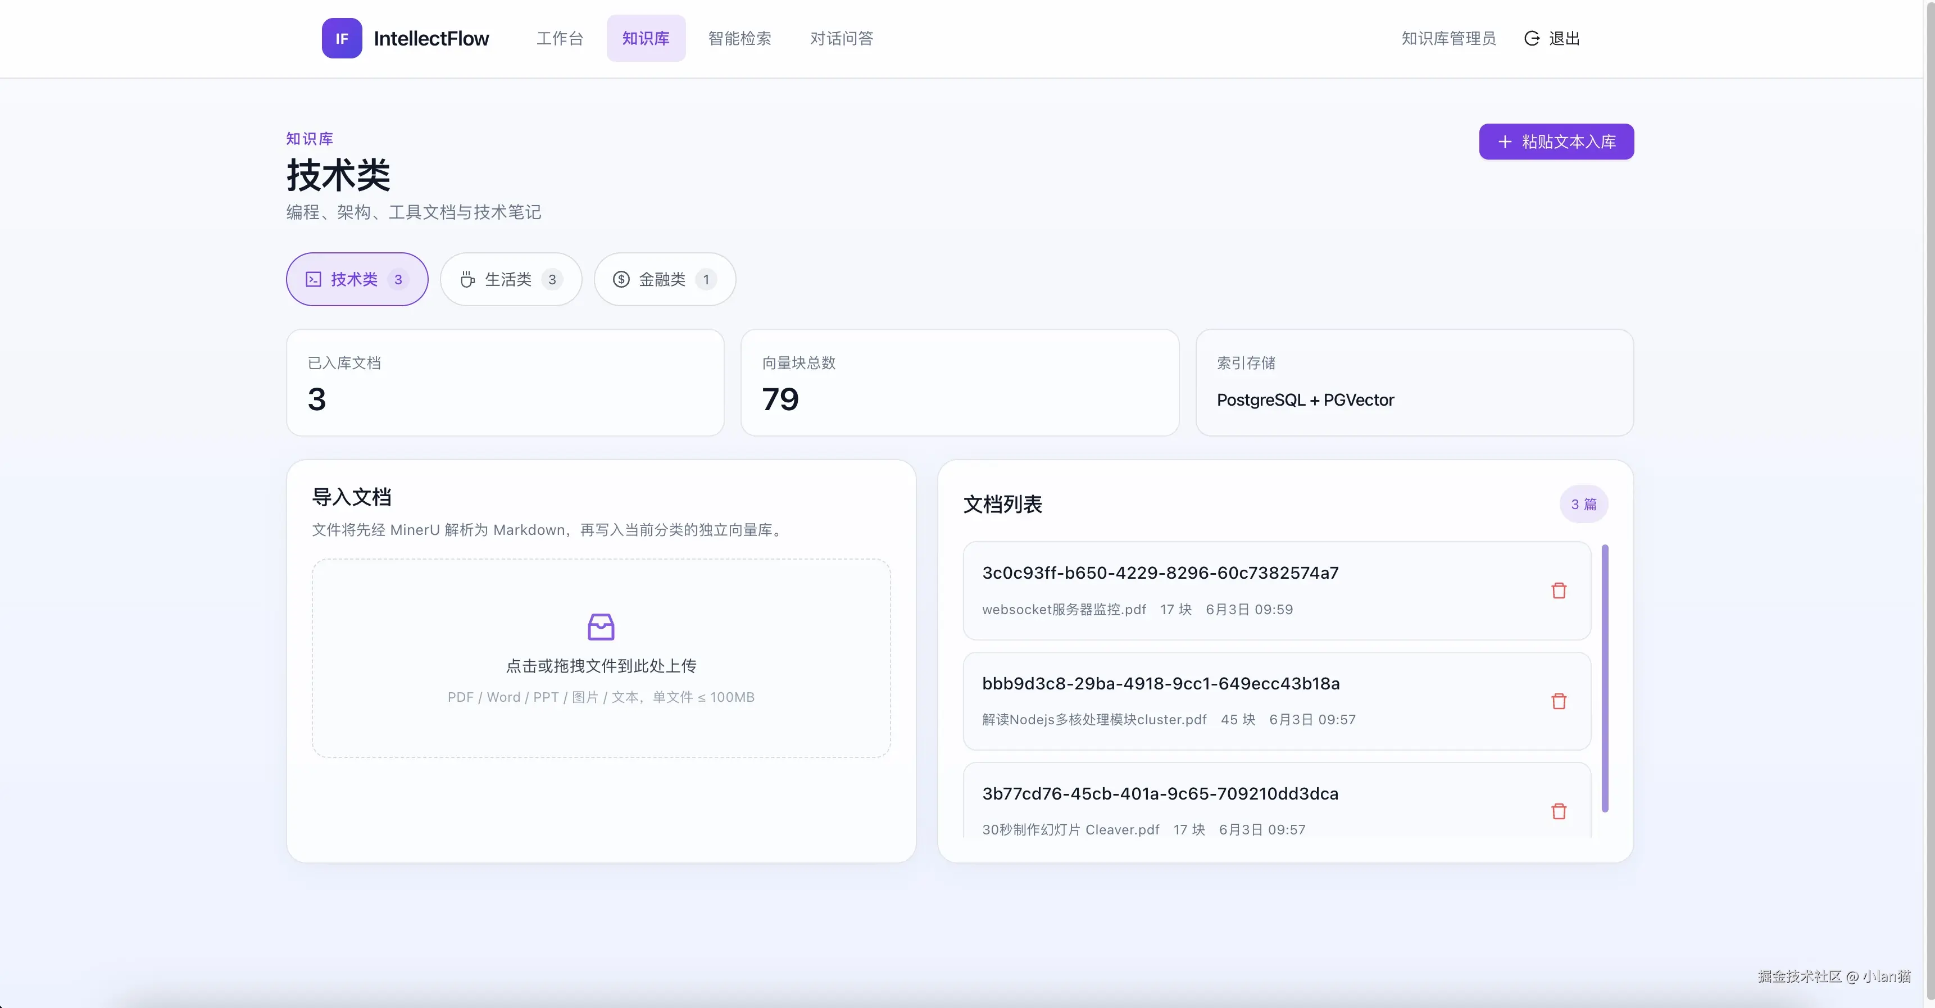Image resolution: width=1935 pixels, height=1008 pixels.
Task: Click the 粘贴文本入库 button text
Action: tap(1569, 141)
